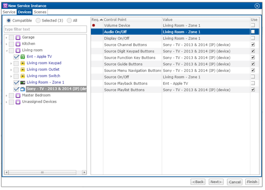Viewport: 265px width, 190px height.
Task: Uncheck the Ent - Apple TV checkbox
Action: (x=16, y=57)
